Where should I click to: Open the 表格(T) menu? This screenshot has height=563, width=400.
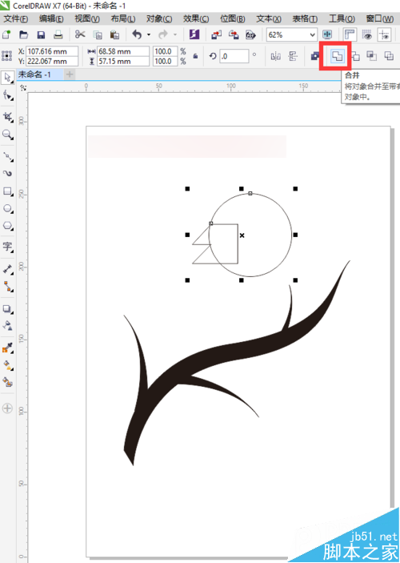pos(305,18)
